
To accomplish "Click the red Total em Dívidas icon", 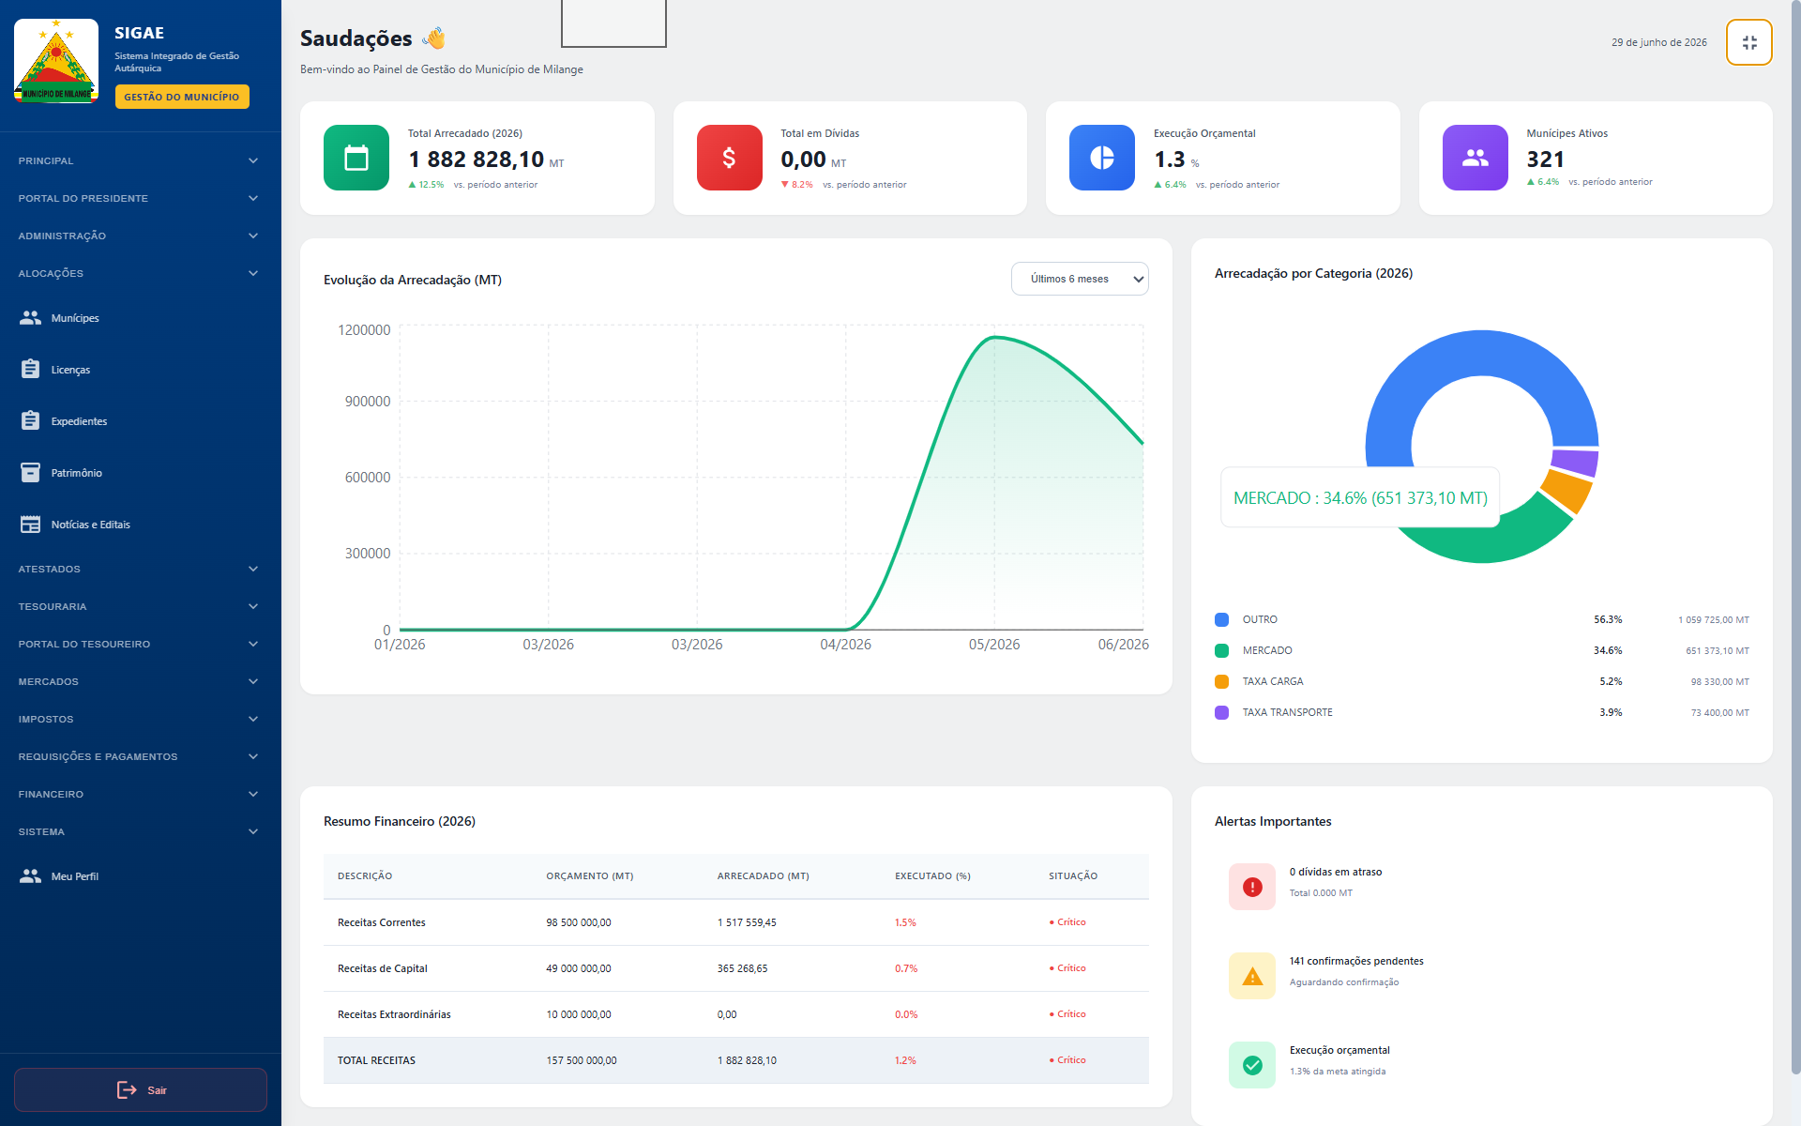I will tap(729, 158).
